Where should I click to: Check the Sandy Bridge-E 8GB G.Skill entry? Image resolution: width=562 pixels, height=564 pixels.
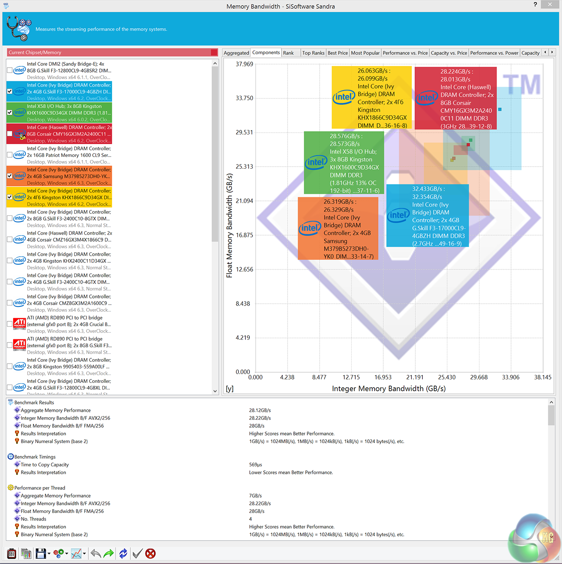click(10, 70)
